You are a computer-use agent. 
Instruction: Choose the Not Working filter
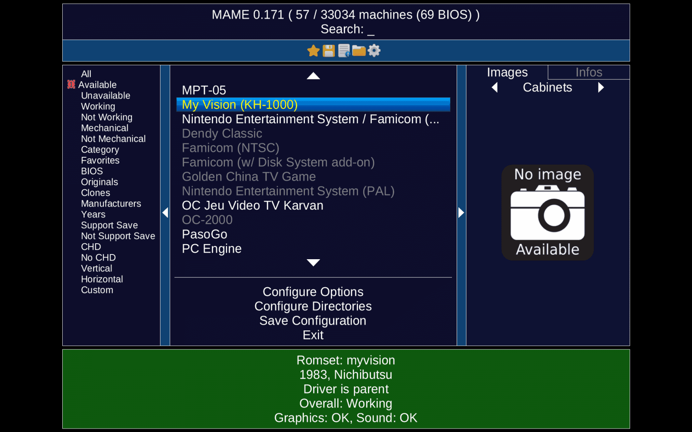tap(107, 117)
